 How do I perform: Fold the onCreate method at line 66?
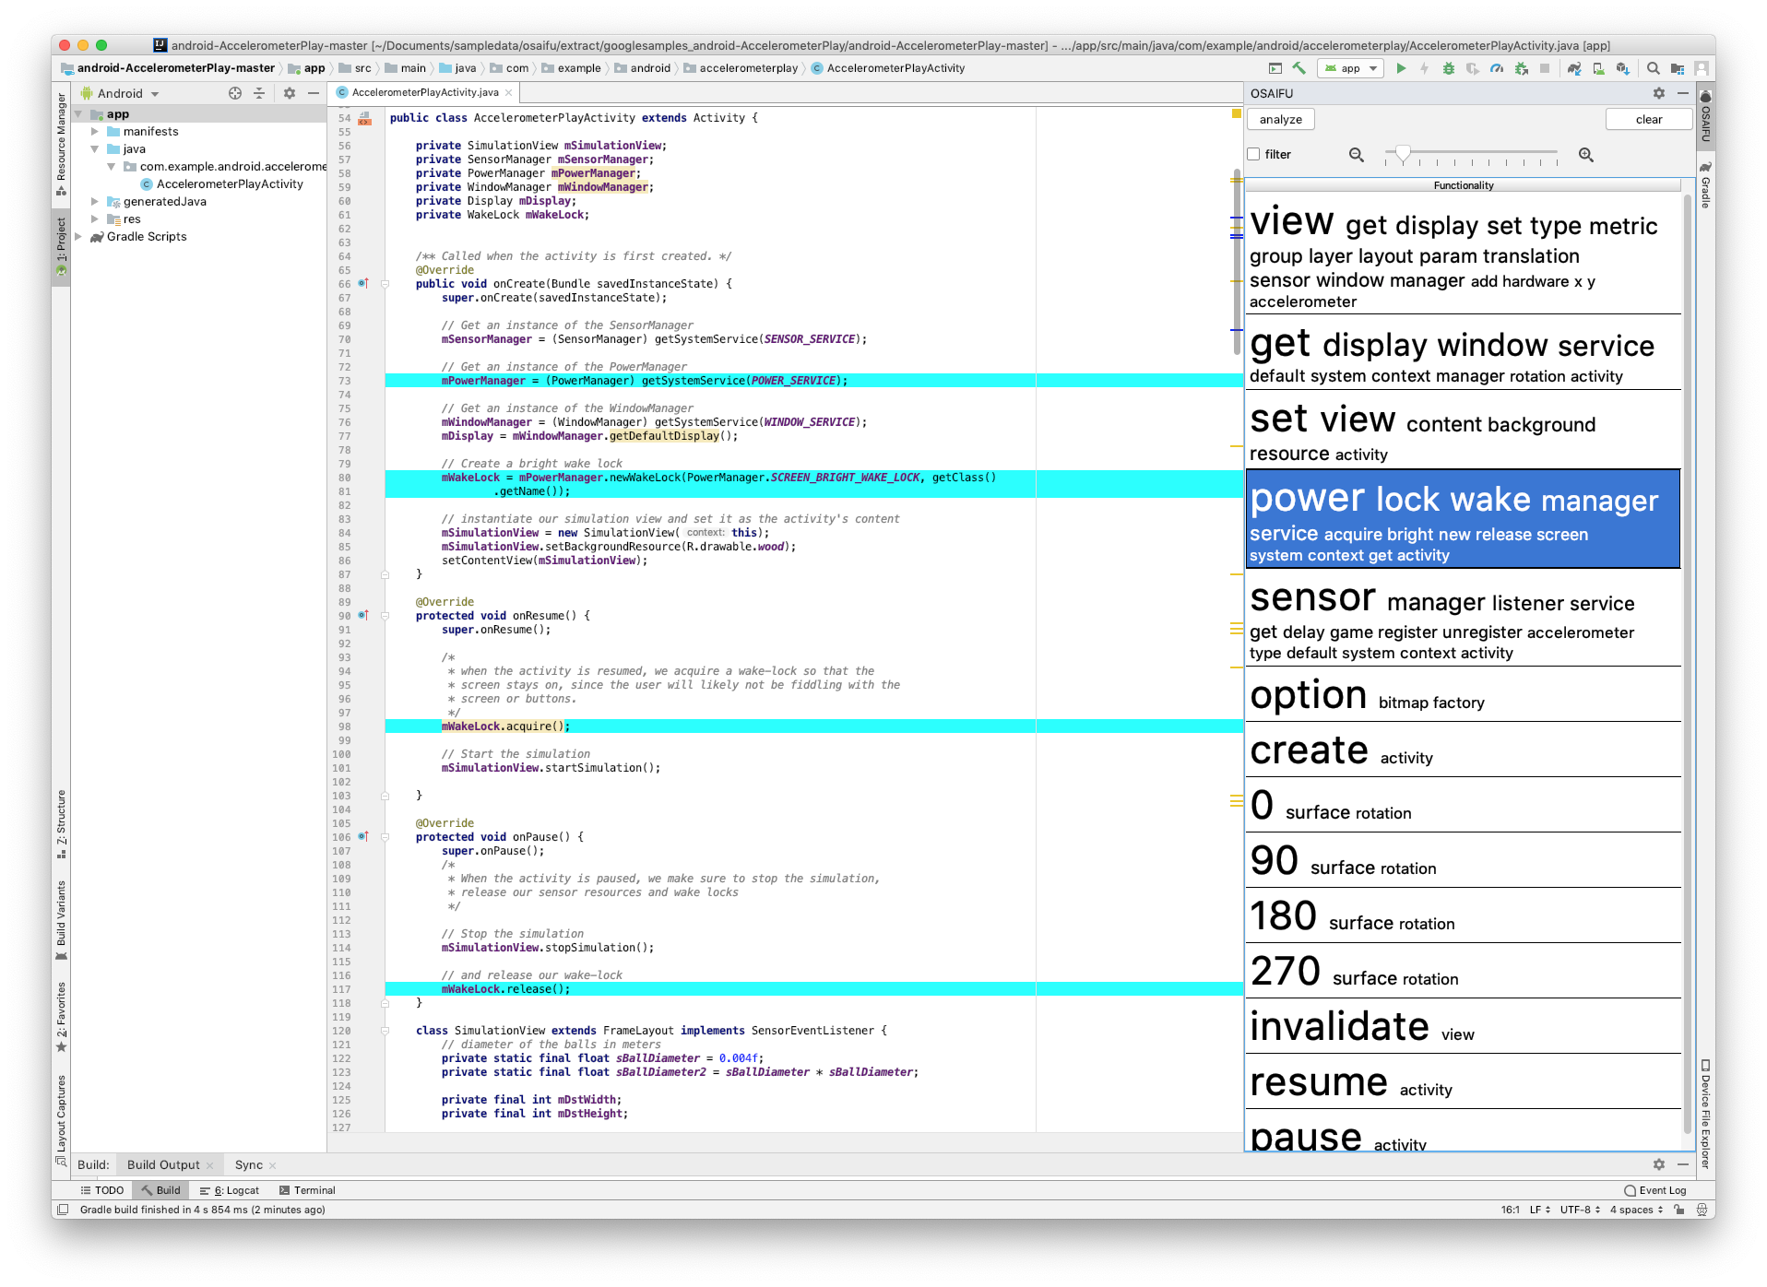tap(385, 284)
